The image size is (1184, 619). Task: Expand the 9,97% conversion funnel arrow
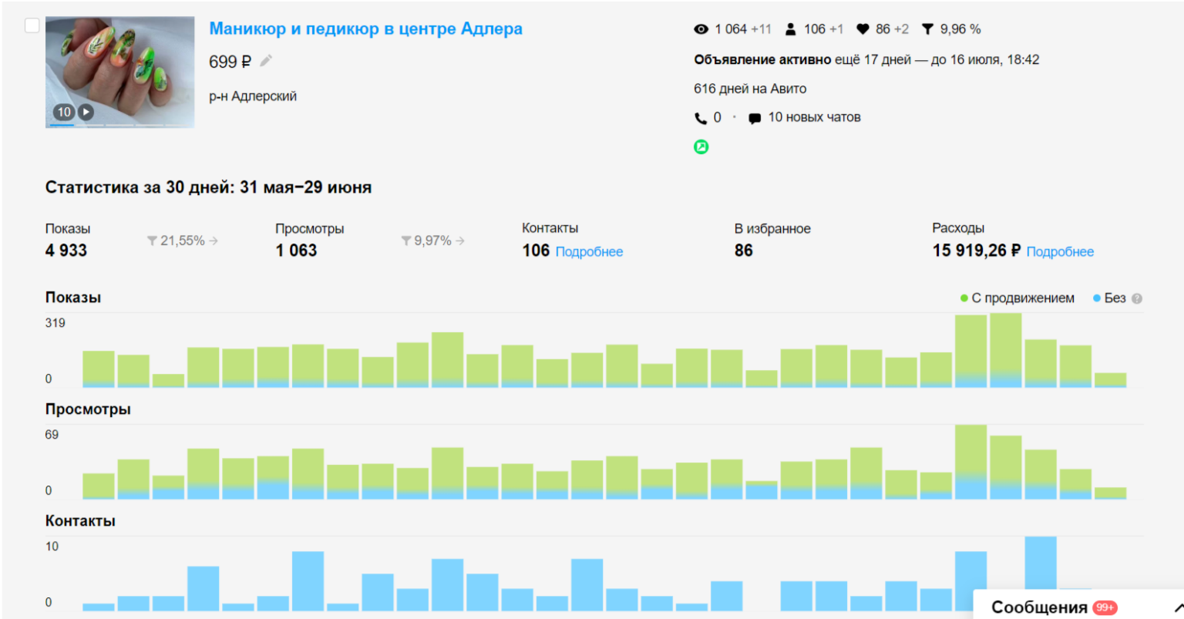[460, 241]
